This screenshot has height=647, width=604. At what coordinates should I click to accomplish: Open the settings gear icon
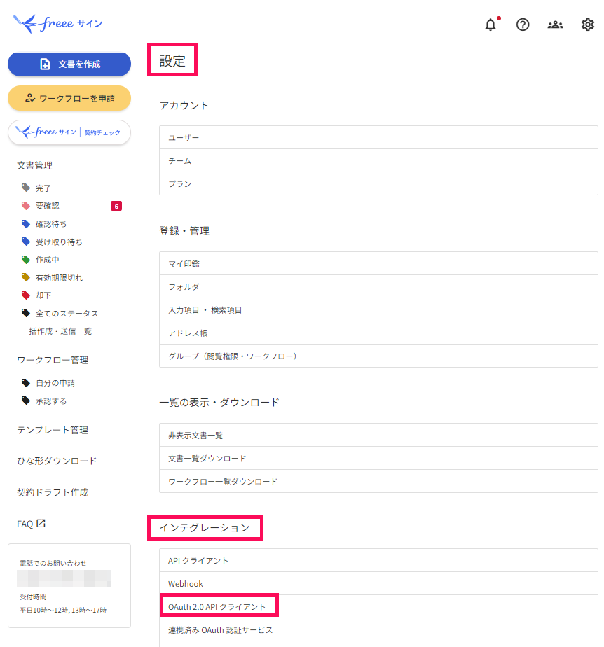click(x=587, y=25)
